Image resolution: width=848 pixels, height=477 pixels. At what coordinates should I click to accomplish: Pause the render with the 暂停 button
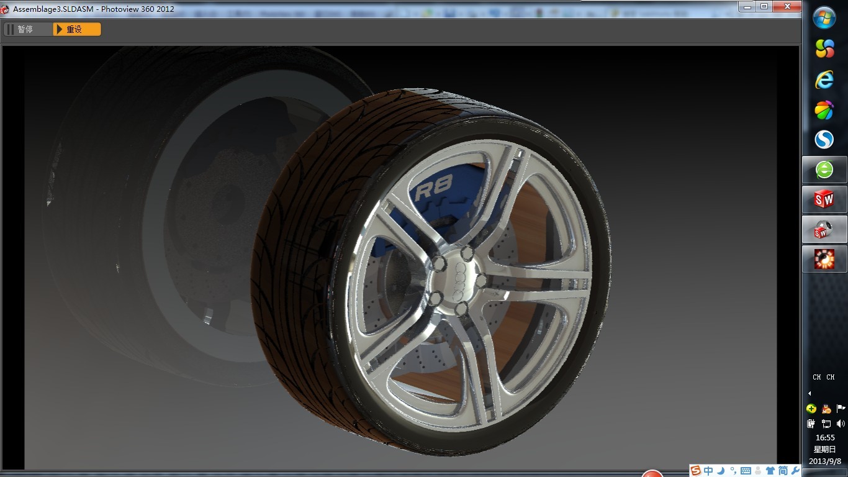point(27,29)
